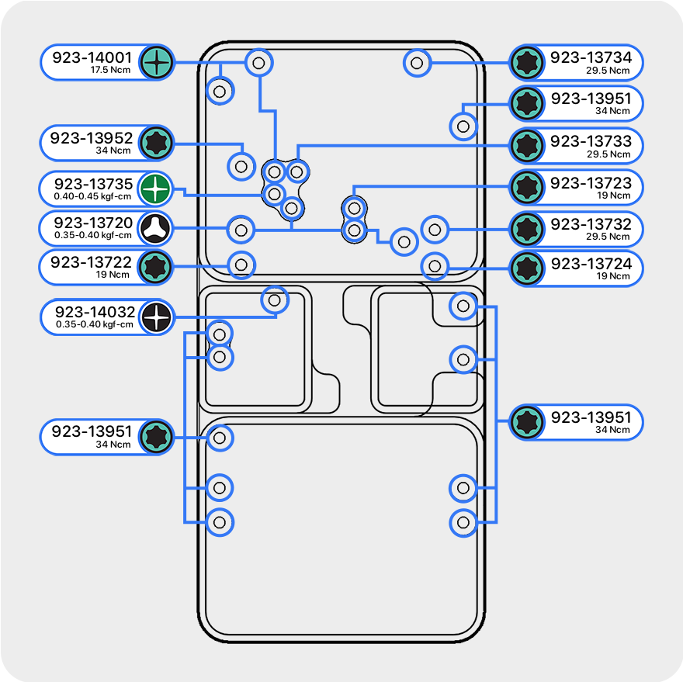The height and width of the screenshot is (682, 683).
Task: Click the tri-point screw icon for 923-13720
Action: pyautogui.click(x=156, y=229)
